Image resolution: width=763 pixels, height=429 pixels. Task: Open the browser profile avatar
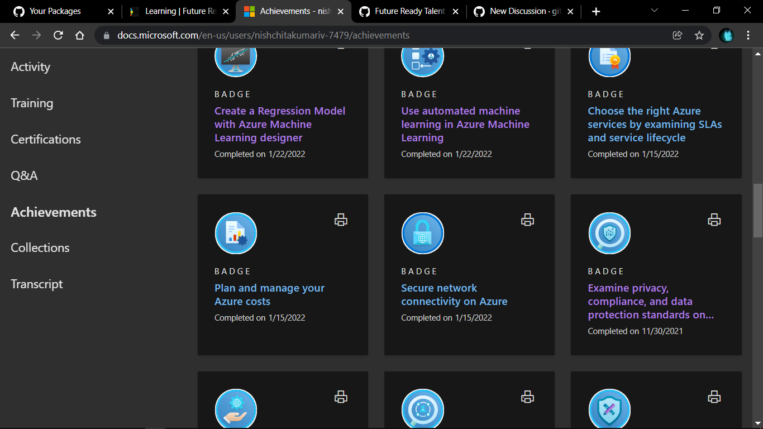click(726, 35)
